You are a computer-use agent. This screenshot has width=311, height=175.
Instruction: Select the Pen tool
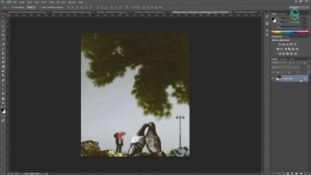click(x=3, y=80)
